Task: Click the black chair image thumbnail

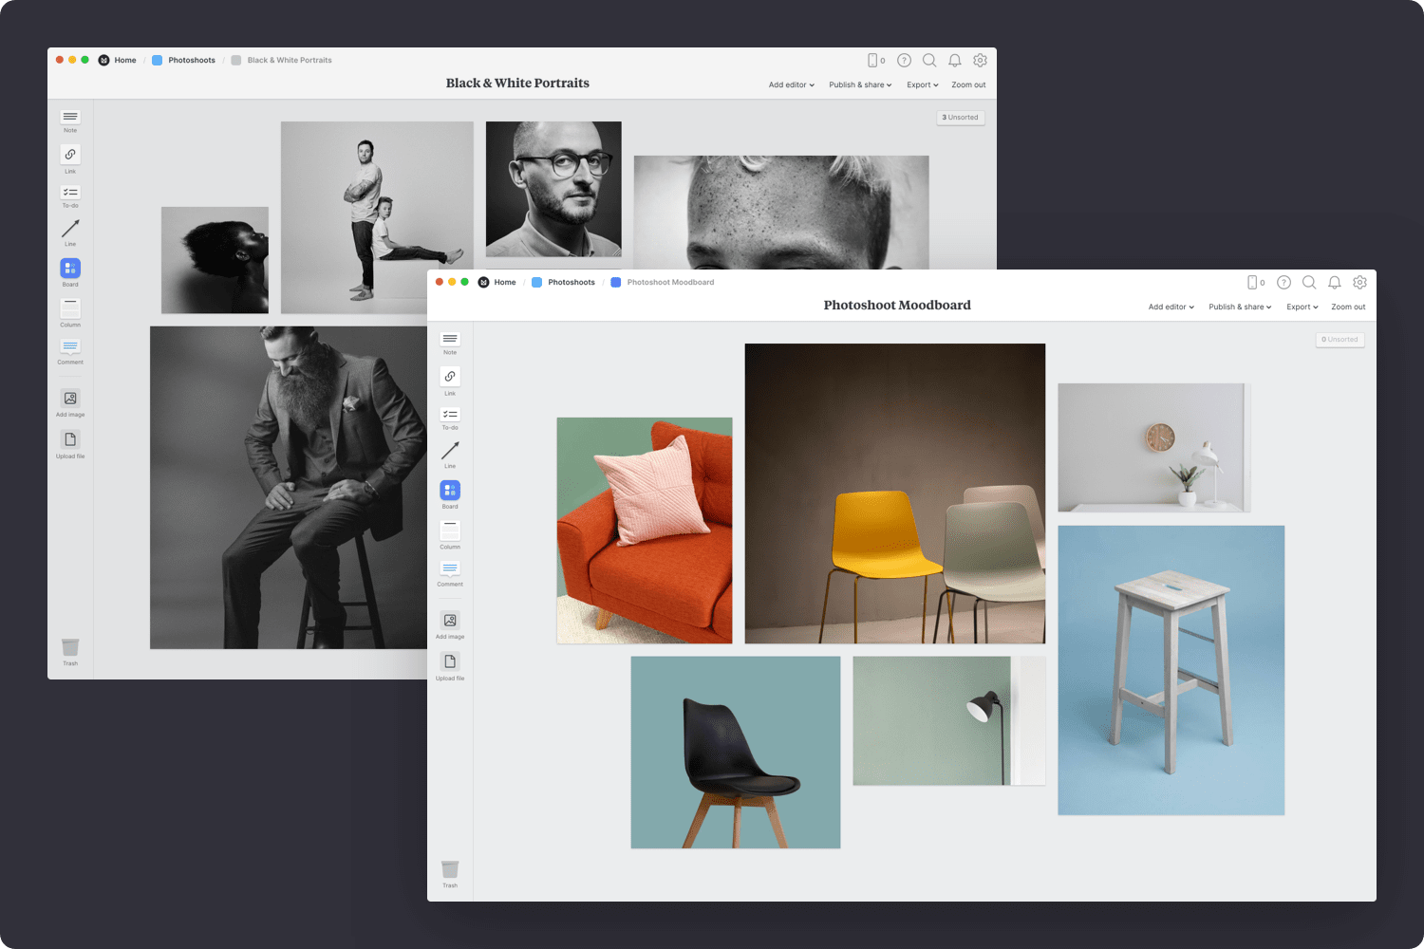Action: [735, 752]
